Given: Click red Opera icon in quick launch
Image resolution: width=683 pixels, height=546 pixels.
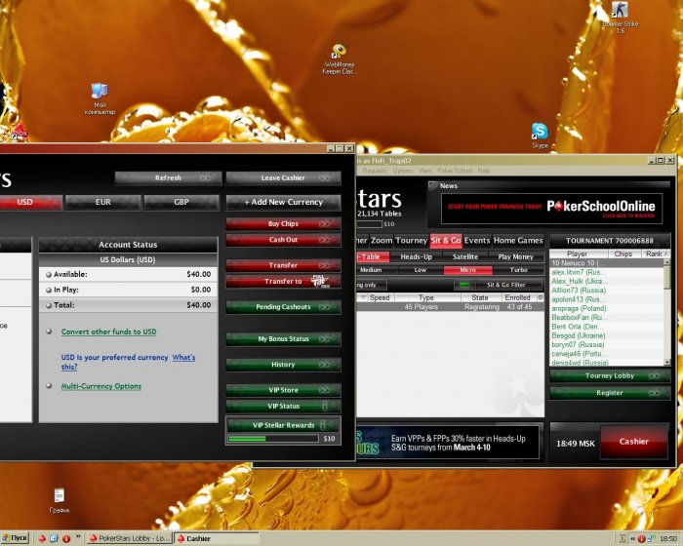Looking at the screenshot, I should click(66, 538).
